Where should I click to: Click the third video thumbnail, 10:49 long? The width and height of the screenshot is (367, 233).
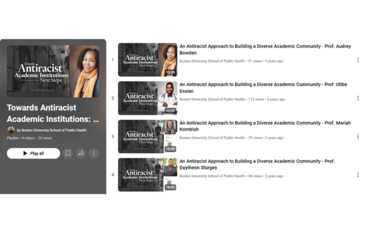point(147,137)
